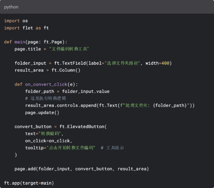This screenshot has width=214, height=188.
Task: Click the Chinese comment under folder_path
Action: click(45, 98)
